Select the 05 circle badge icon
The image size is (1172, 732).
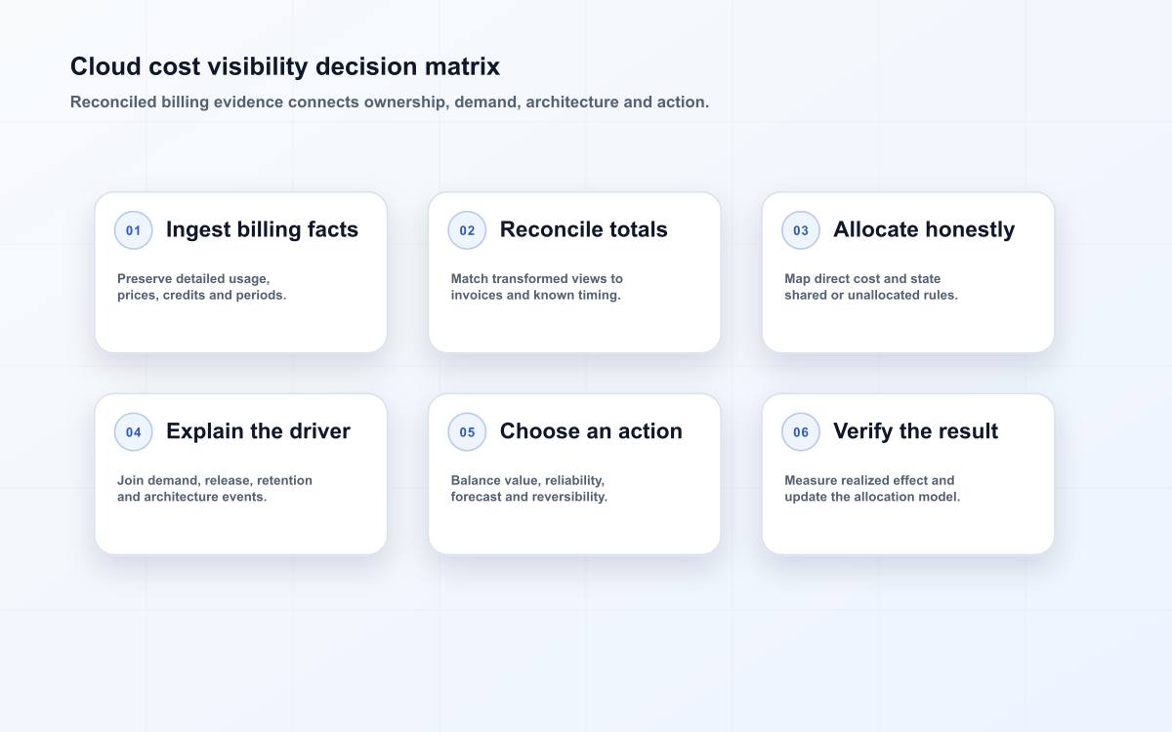click(467, 432)
